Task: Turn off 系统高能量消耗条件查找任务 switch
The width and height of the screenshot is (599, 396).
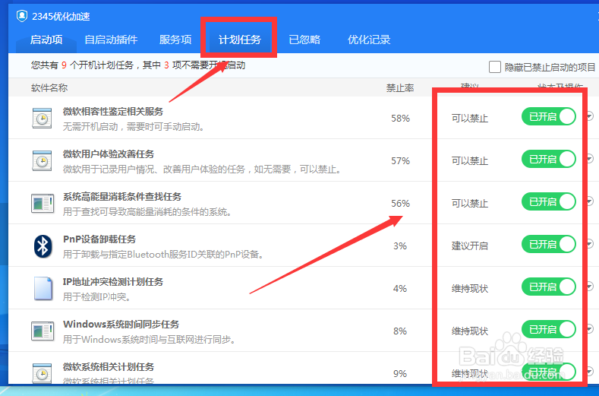Action: tap(549, 201)
